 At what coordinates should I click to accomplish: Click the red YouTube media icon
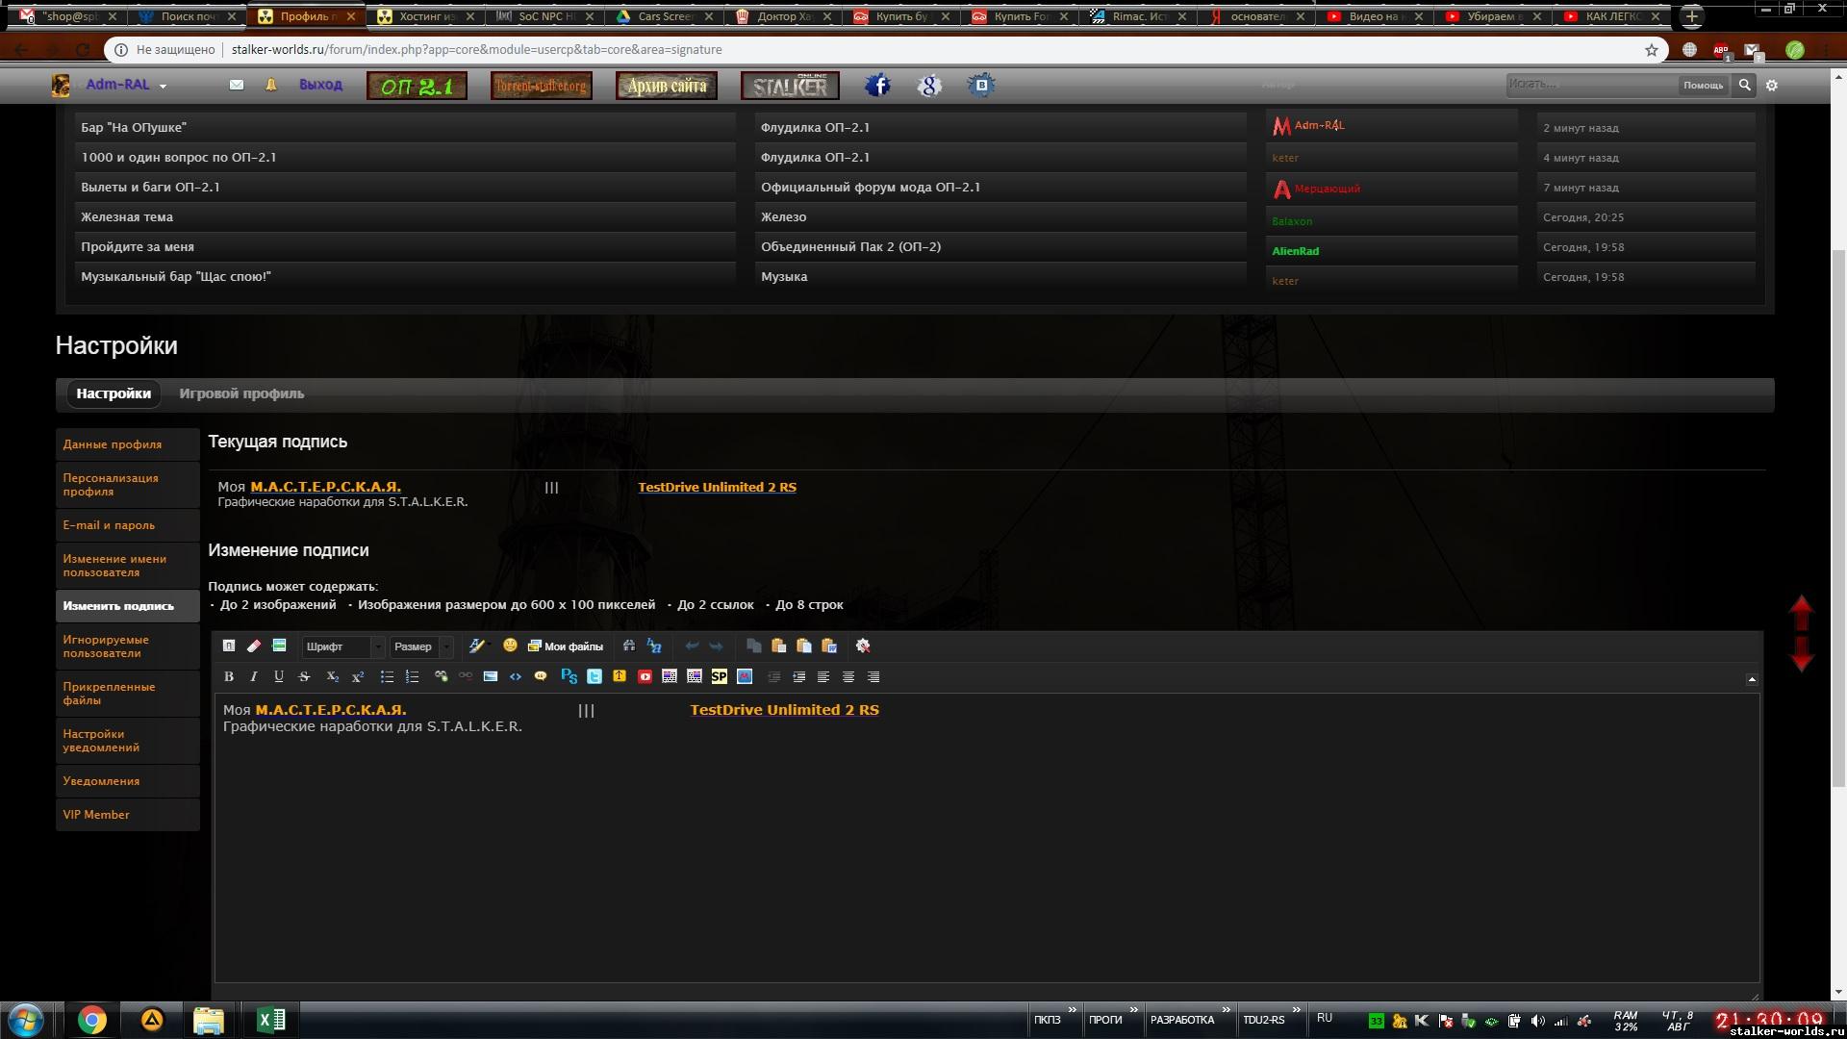pos(645,677)
